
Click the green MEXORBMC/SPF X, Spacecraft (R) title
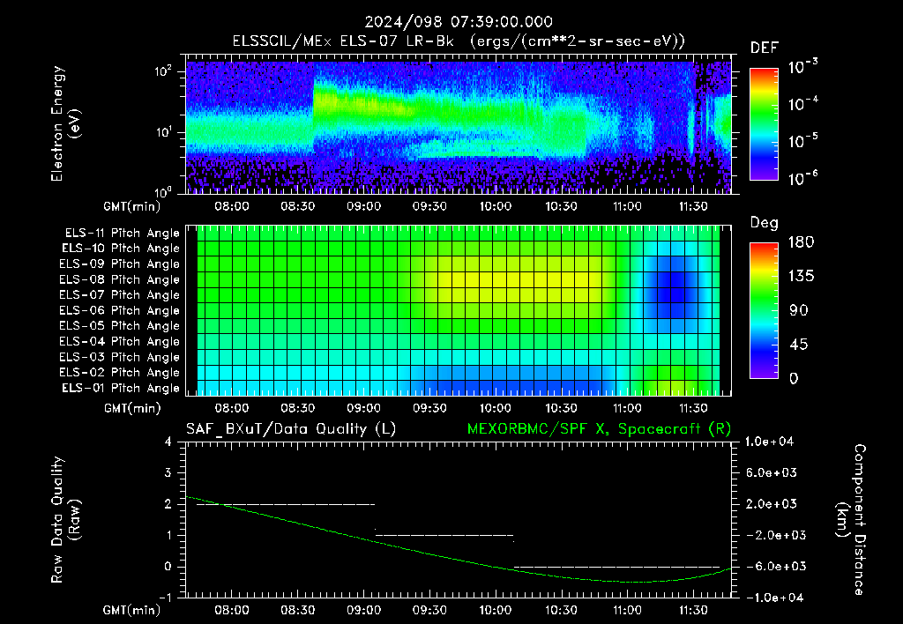pyautogui.click(x=599, y=429)
